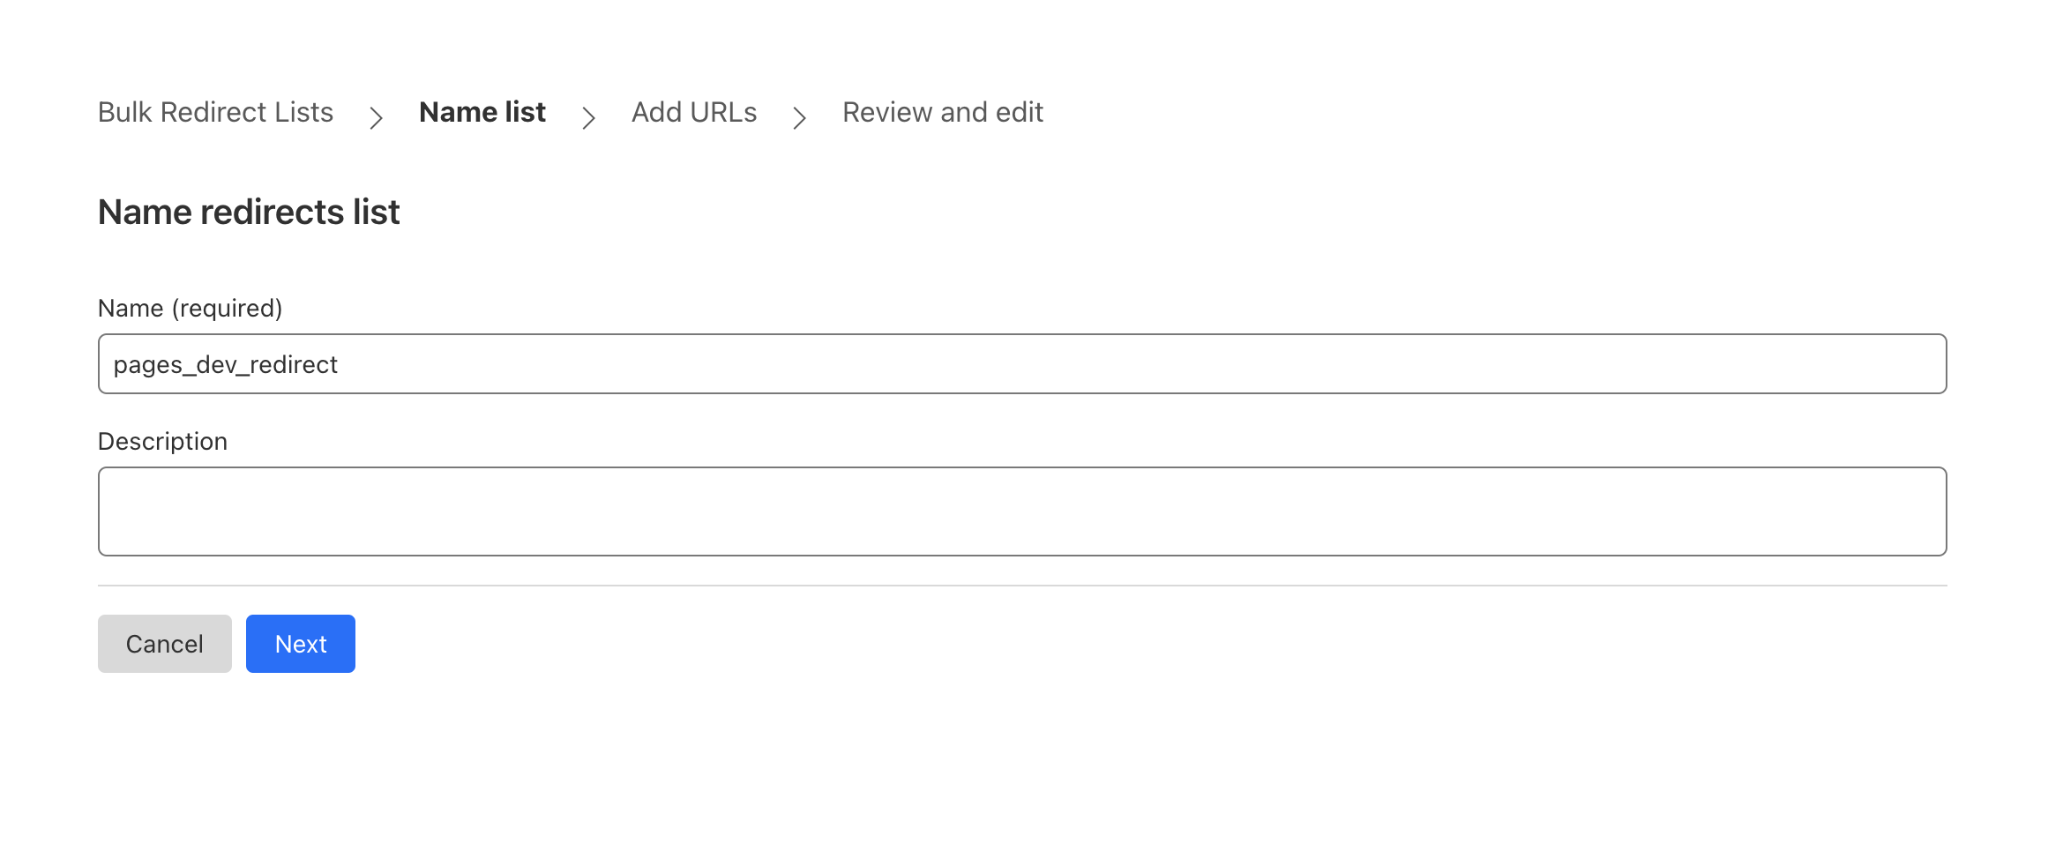Image resolution: width=2048 pixels, height=866 pixels.
Task: Jump to the Add URLs step
Action: coord(694,112)
